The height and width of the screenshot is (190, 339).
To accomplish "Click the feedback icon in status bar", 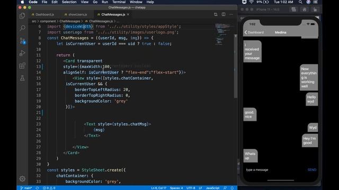I will pos(225,188).
